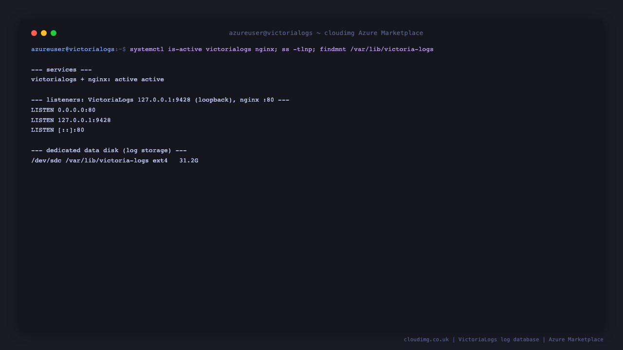Click the cloudimg.co.uk footer text

[x=426, y=339]
